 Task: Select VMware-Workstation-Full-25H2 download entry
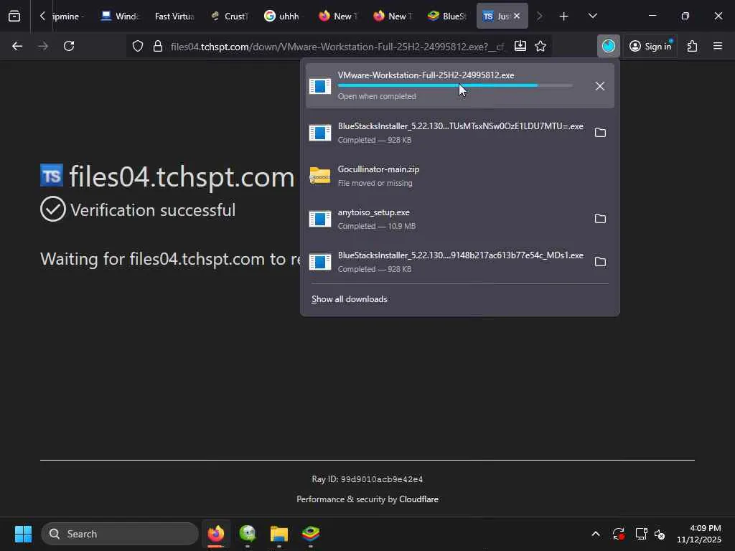pos(460,86)
